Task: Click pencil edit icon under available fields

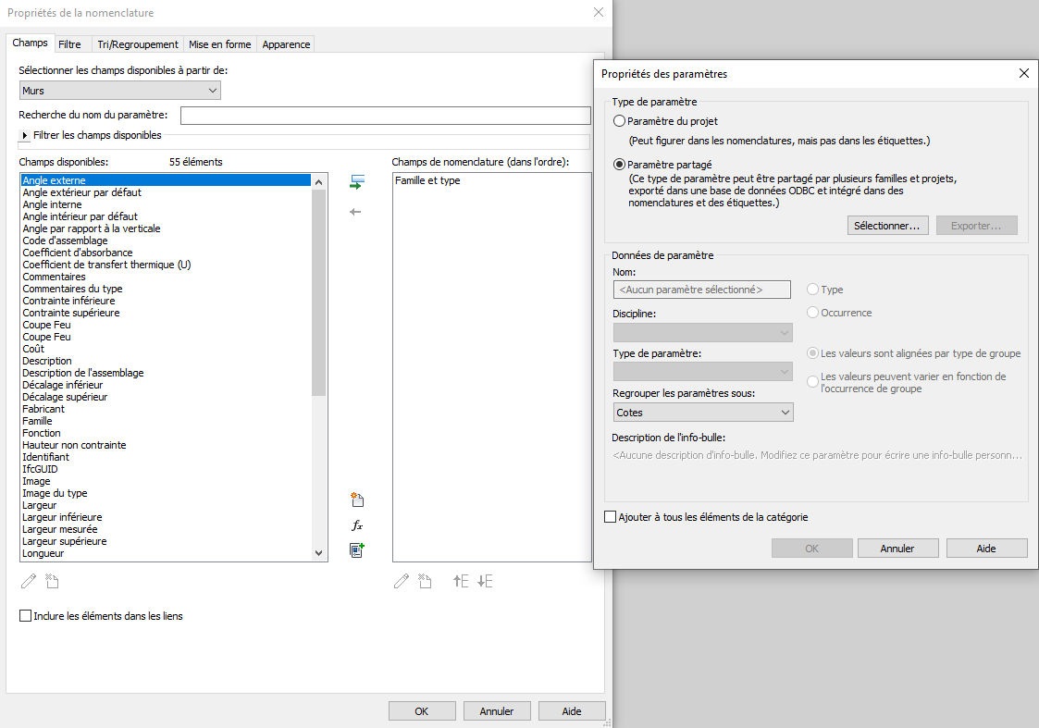Action: click(x=29, y=581)
